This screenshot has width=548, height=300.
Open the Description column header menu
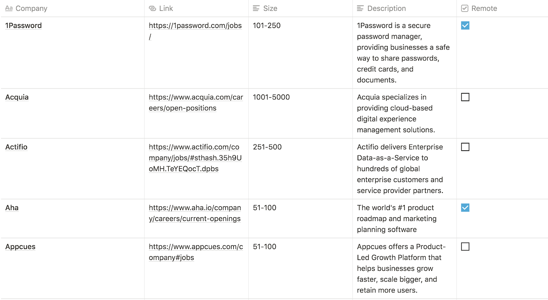click(x=386, y=8)
